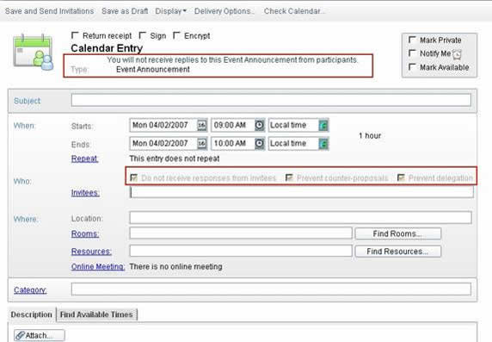Viewport: 492px width, 342px height.
Task: Open time picker for 10:00 AM end
Action: pos(259,144)
